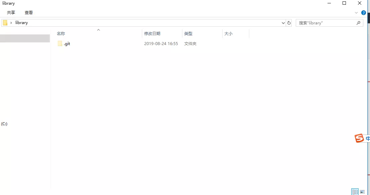Click the library breadcrumb item

[21, 22]
